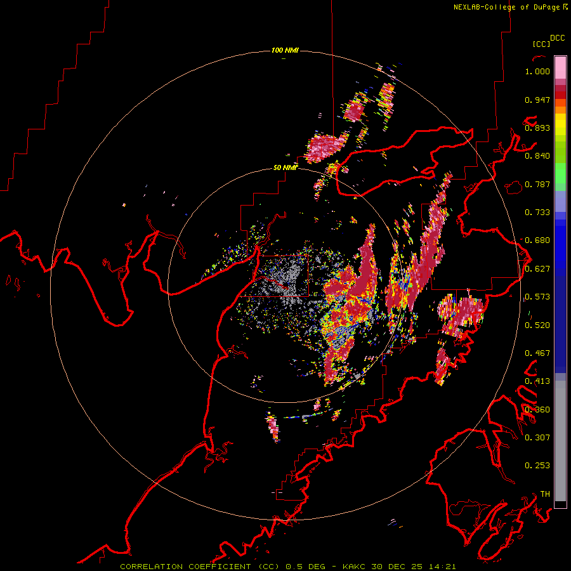Pick the lavender segment near 0.733 on the color bar
Screen dimensions: 571x571
pyautogui.click(x=560, y=201)
